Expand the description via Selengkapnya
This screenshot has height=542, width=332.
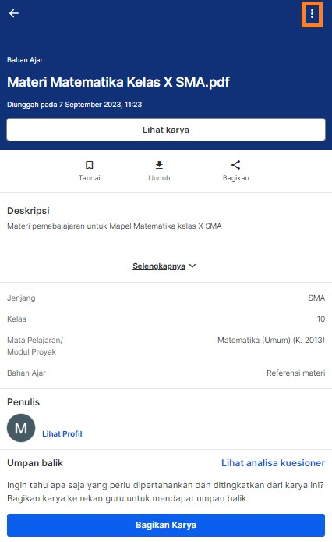tap(159, 266)
